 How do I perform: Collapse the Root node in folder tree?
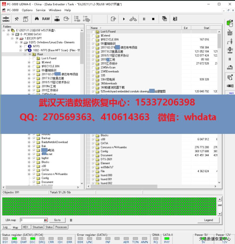(25, 54)
